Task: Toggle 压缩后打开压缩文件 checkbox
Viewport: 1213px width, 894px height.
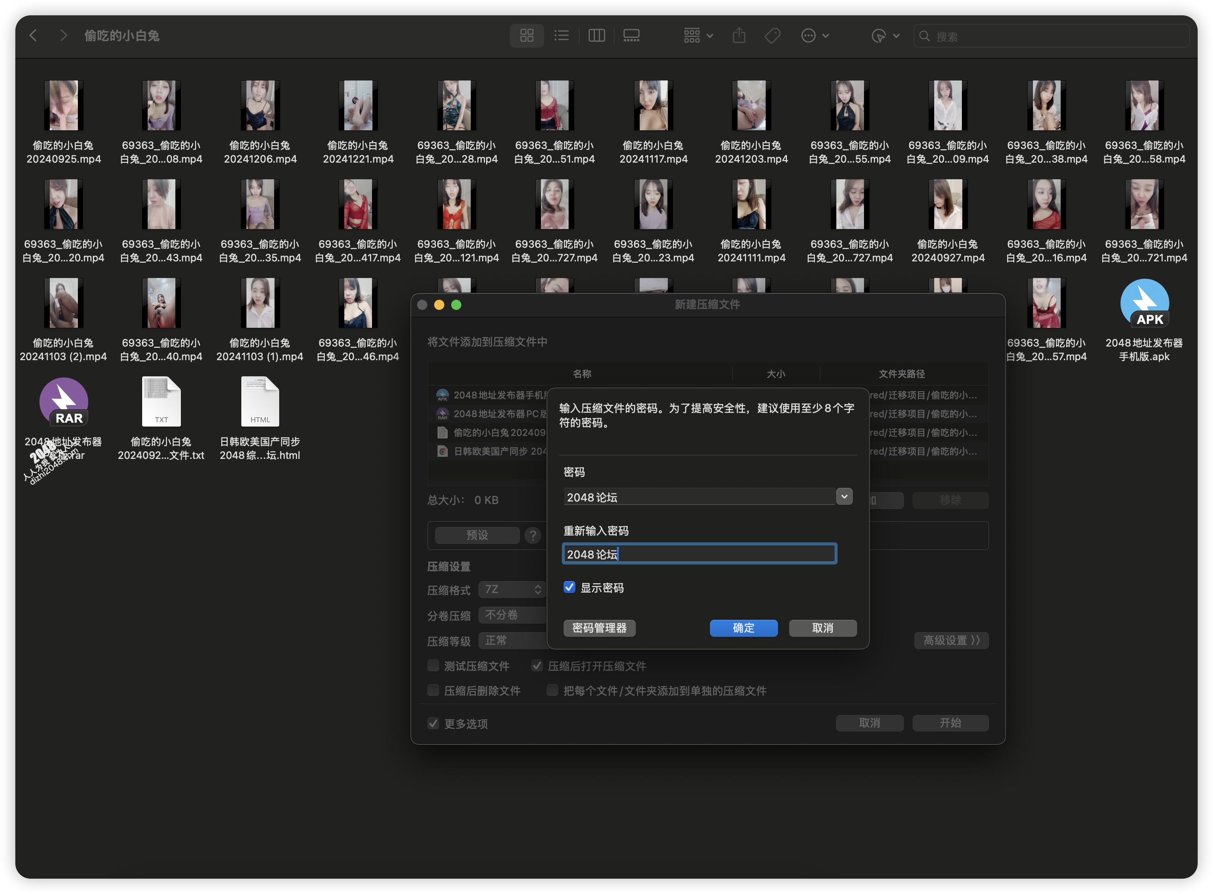Action: coord(537,666)
